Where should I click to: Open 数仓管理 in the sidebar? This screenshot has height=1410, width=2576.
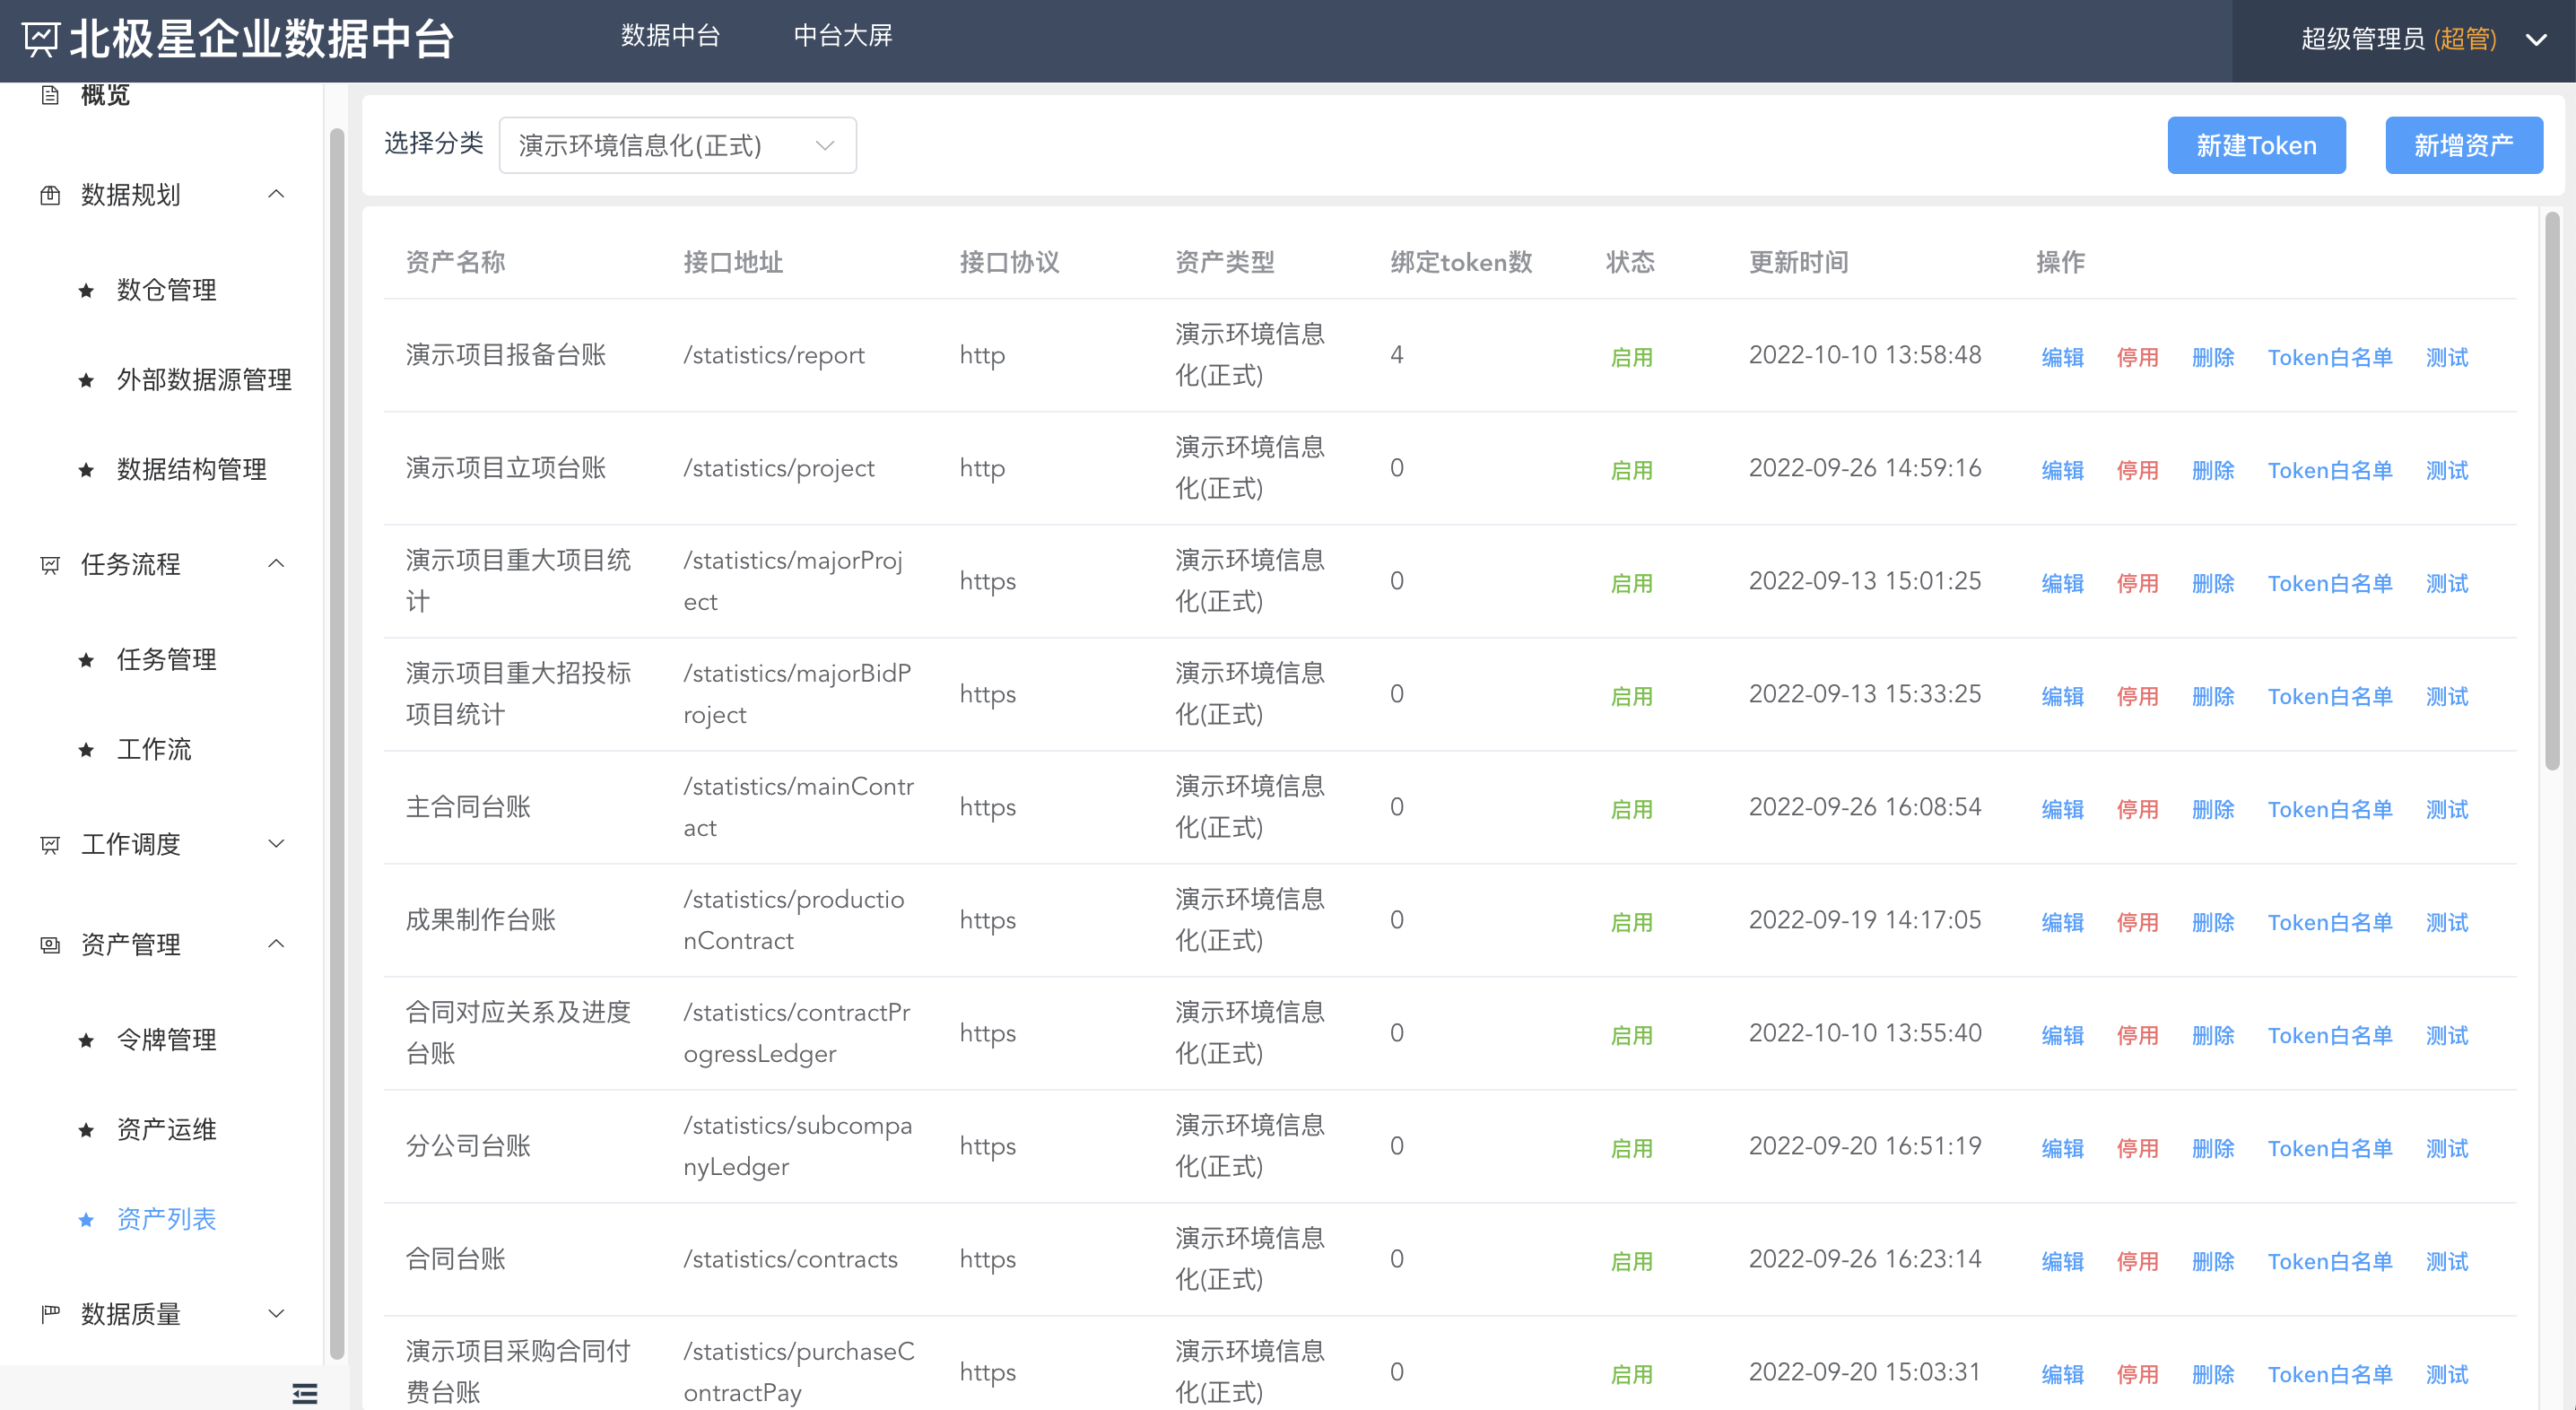click(x=166, y=290)
